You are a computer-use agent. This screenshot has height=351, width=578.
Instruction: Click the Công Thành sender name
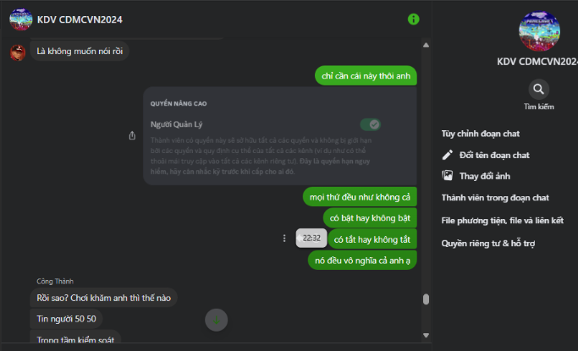55,281
